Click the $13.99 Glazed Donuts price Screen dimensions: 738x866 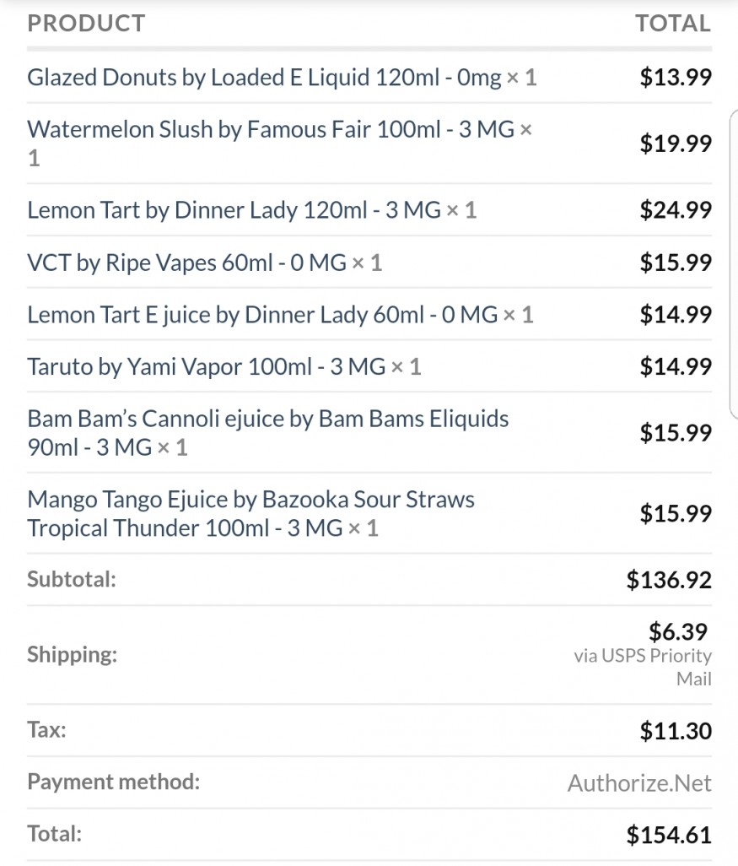676,78
